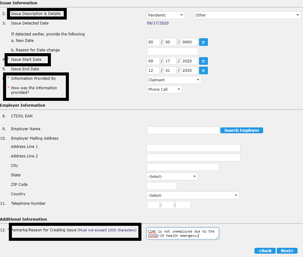Open the State select dropdown

tap(172, 177)
